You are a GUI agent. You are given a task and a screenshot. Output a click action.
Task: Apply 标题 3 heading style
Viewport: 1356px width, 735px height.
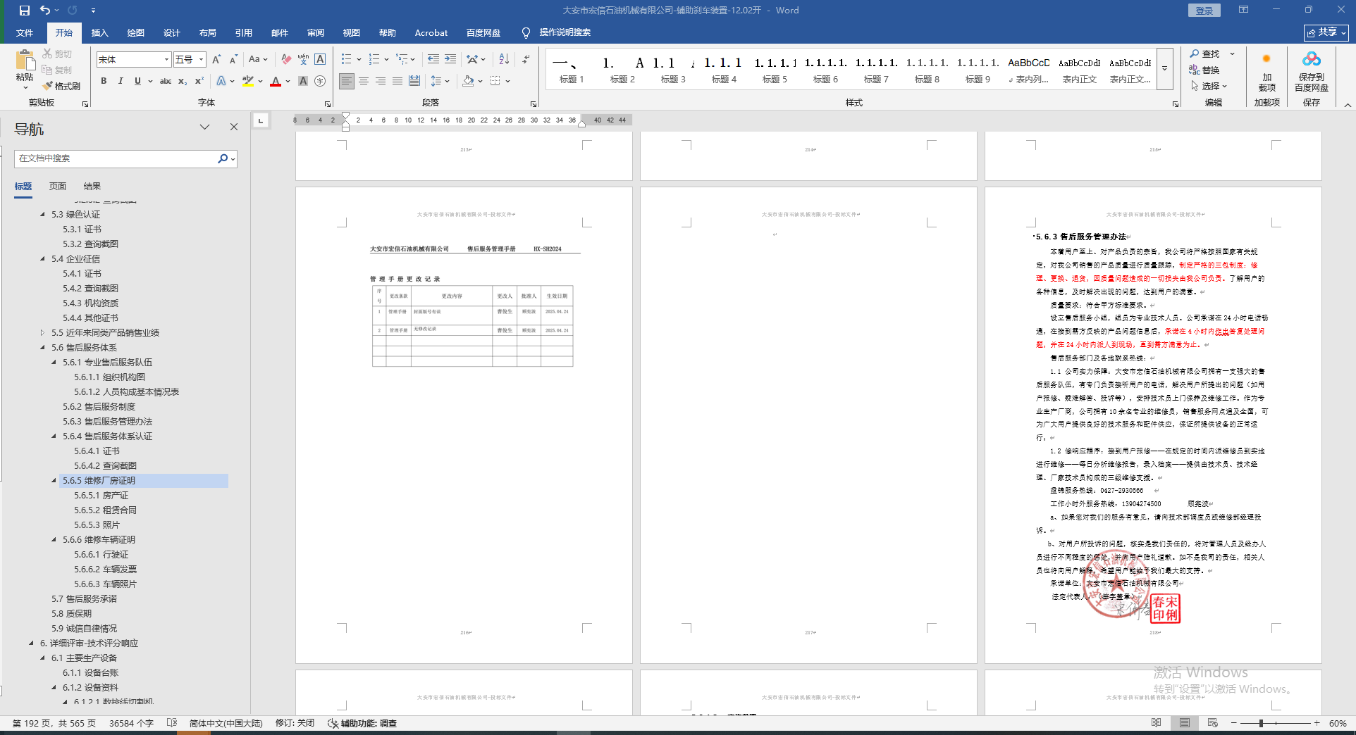click(673, 70)
